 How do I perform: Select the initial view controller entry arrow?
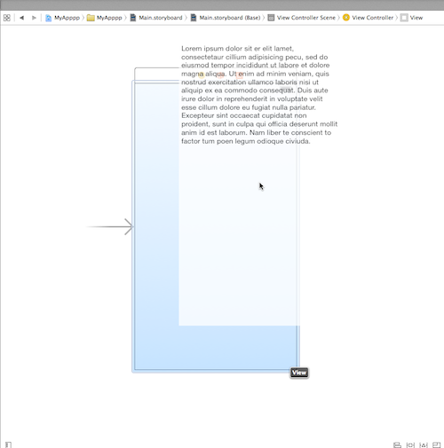[x=109, y=227]
